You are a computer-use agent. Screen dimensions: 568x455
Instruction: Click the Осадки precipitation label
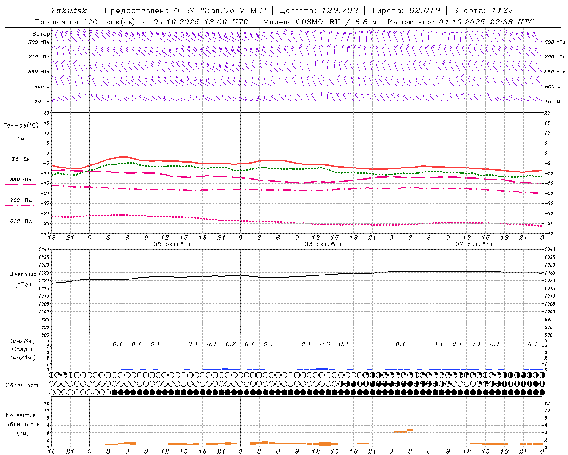(x=23, y=349)
